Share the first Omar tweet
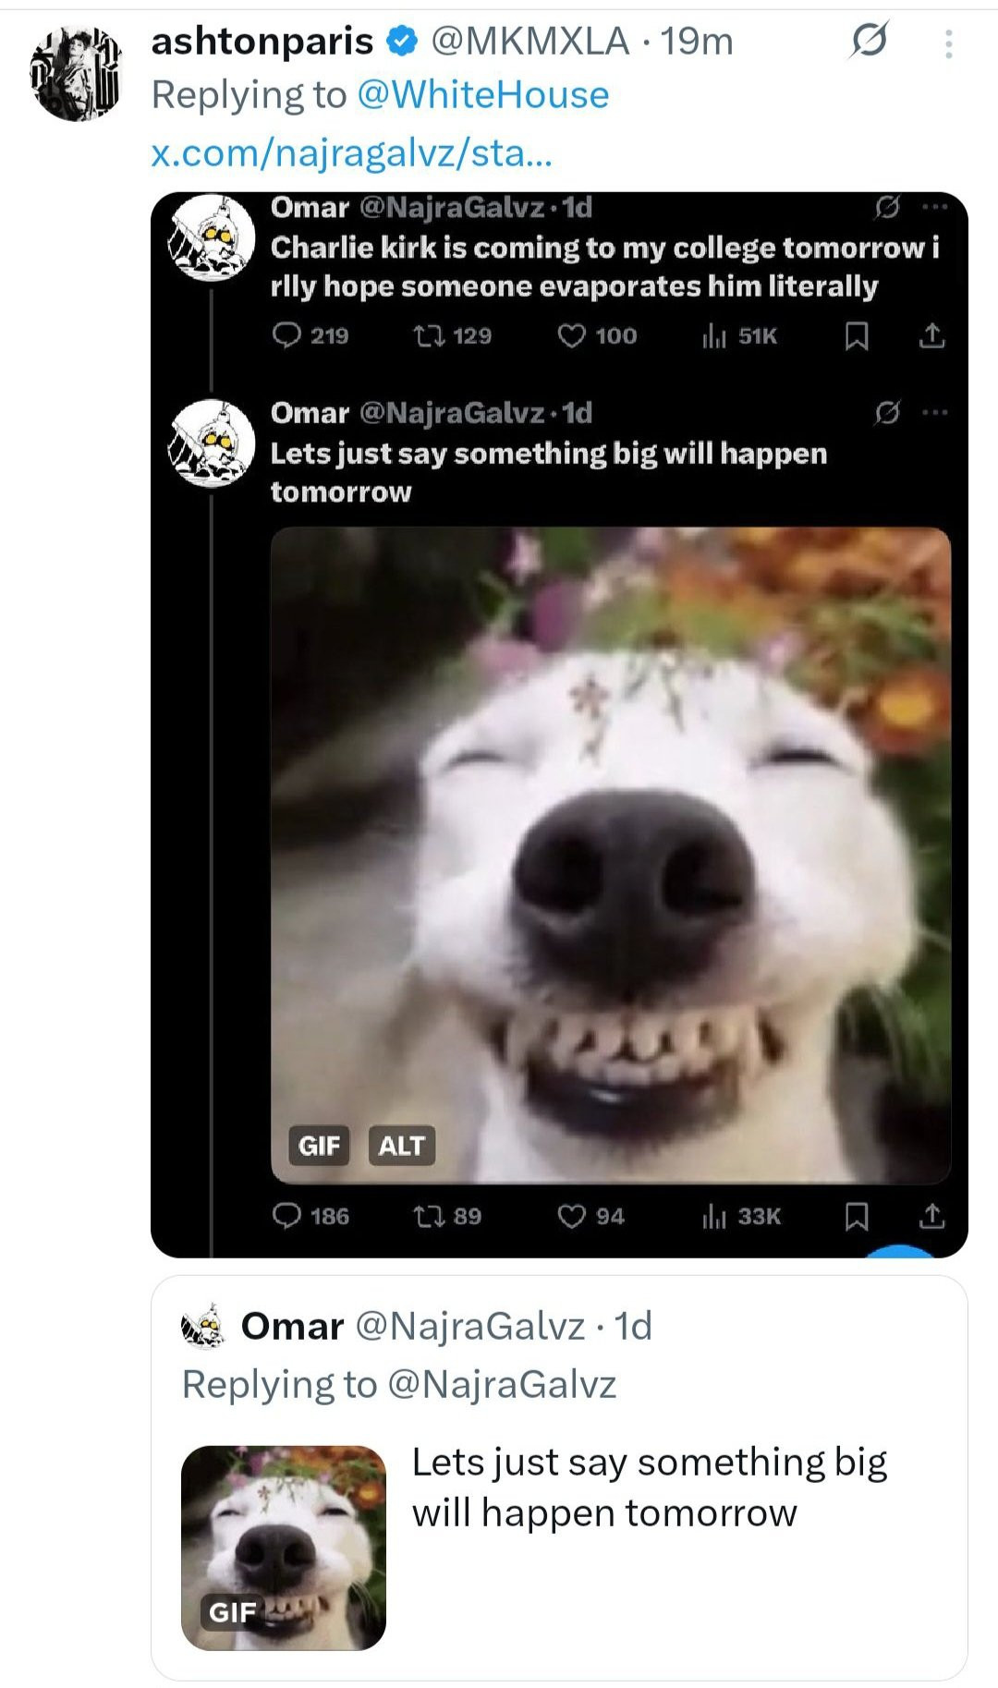 tap(932, 336)
